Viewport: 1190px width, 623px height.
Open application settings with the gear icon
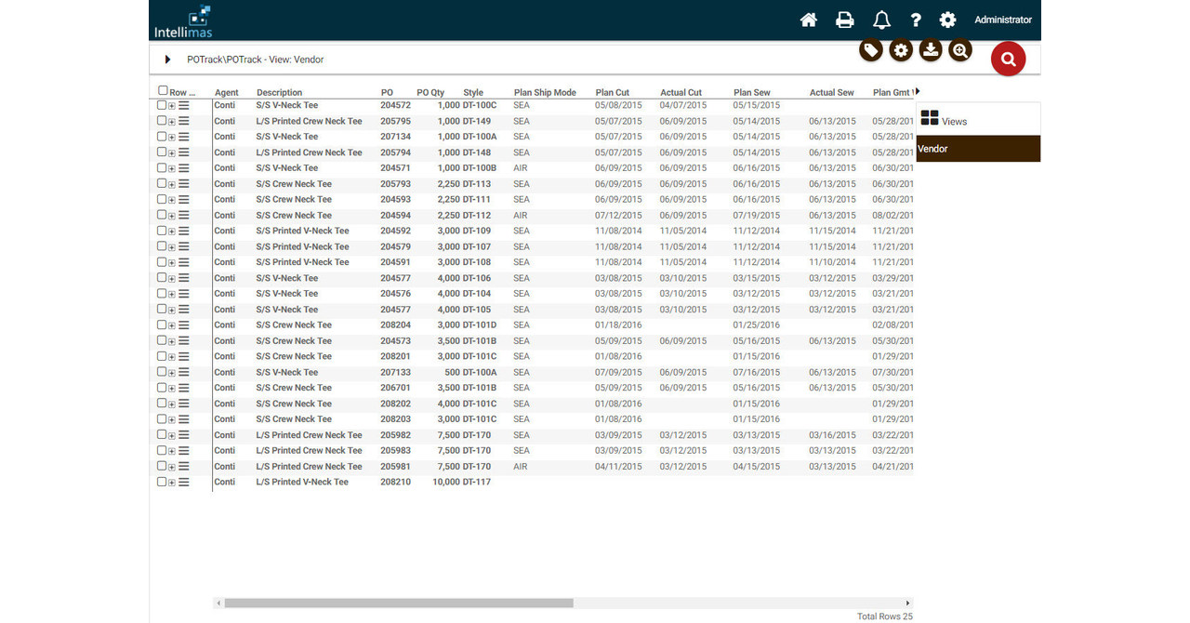coord(948,19)
